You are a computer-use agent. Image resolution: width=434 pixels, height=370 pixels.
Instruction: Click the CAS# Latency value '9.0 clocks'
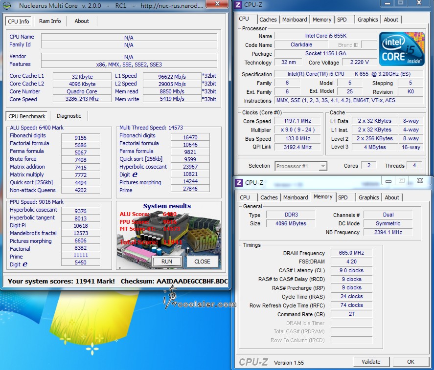[351, 270]
